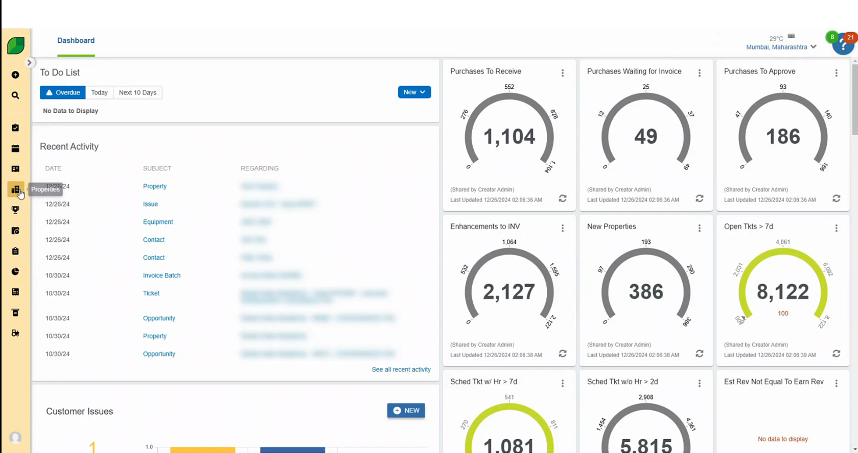
Task: Click the DATE column header
Action: 53,168
